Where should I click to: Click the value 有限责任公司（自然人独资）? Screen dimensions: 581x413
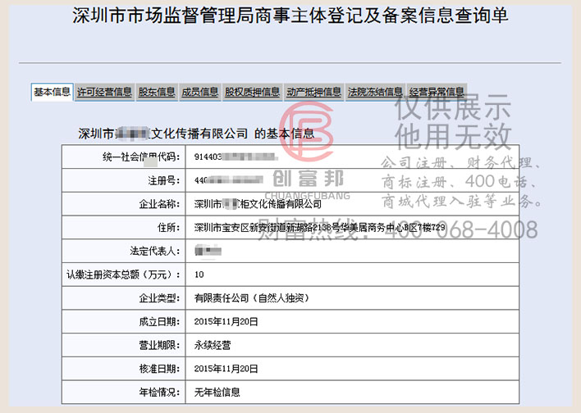[x=252, y=298]
